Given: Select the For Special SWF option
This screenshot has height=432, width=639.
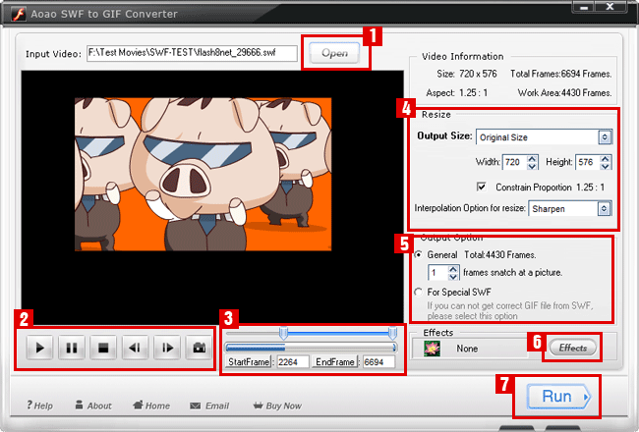Looking at the screenshot, I should pos(419,293).
